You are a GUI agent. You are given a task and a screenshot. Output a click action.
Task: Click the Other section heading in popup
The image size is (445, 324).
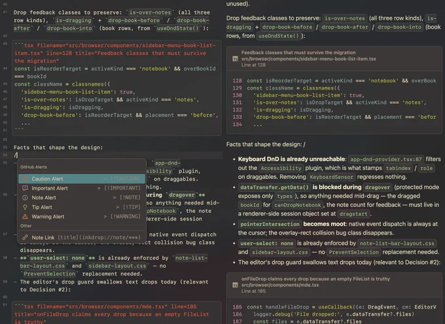tap(26, 226)
